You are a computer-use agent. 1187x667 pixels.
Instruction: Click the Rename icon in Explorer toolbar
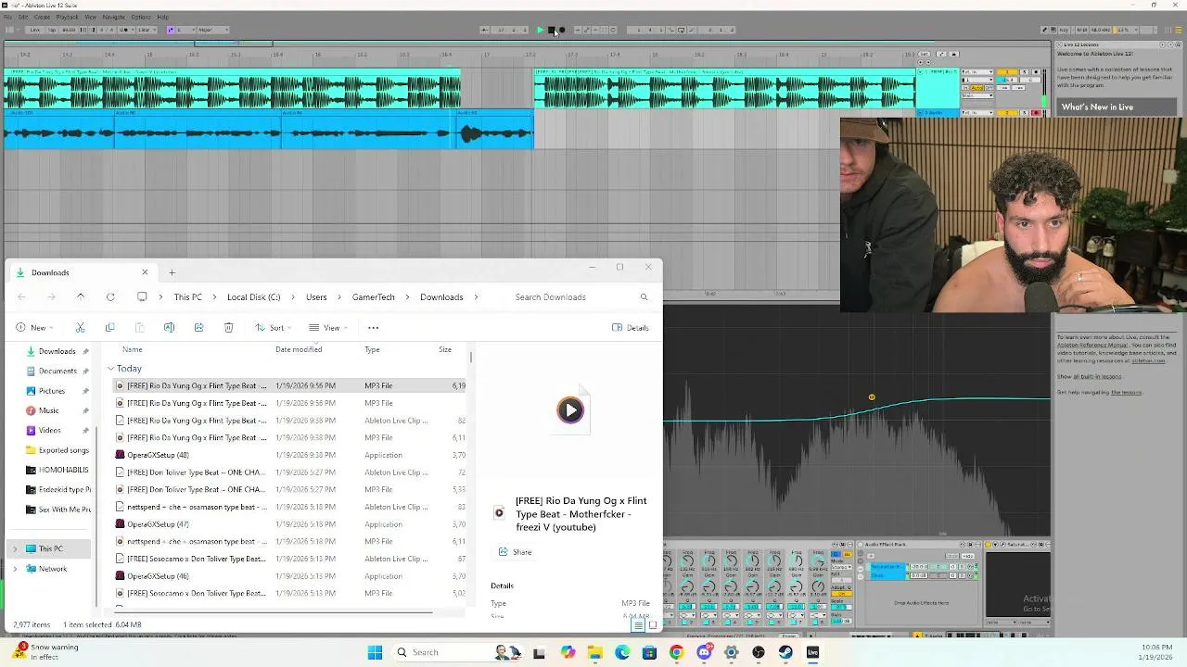pyautogui.click(x=169, y=328)
